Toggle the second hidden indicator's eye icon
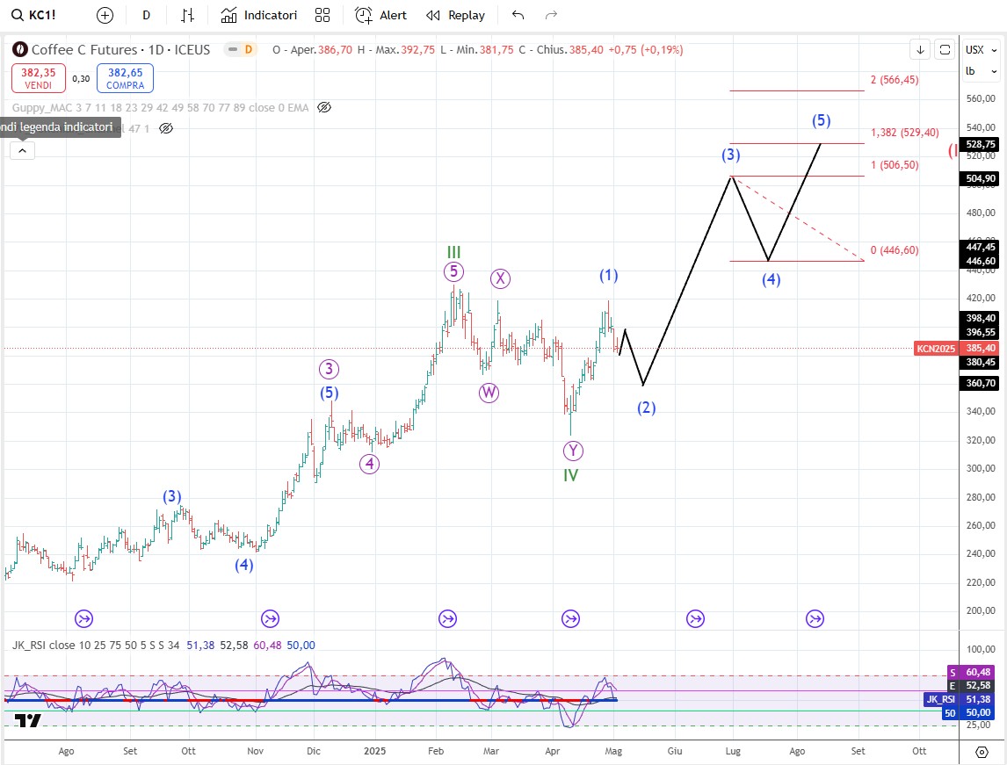 pyautogui.click(x=166, y=128)
